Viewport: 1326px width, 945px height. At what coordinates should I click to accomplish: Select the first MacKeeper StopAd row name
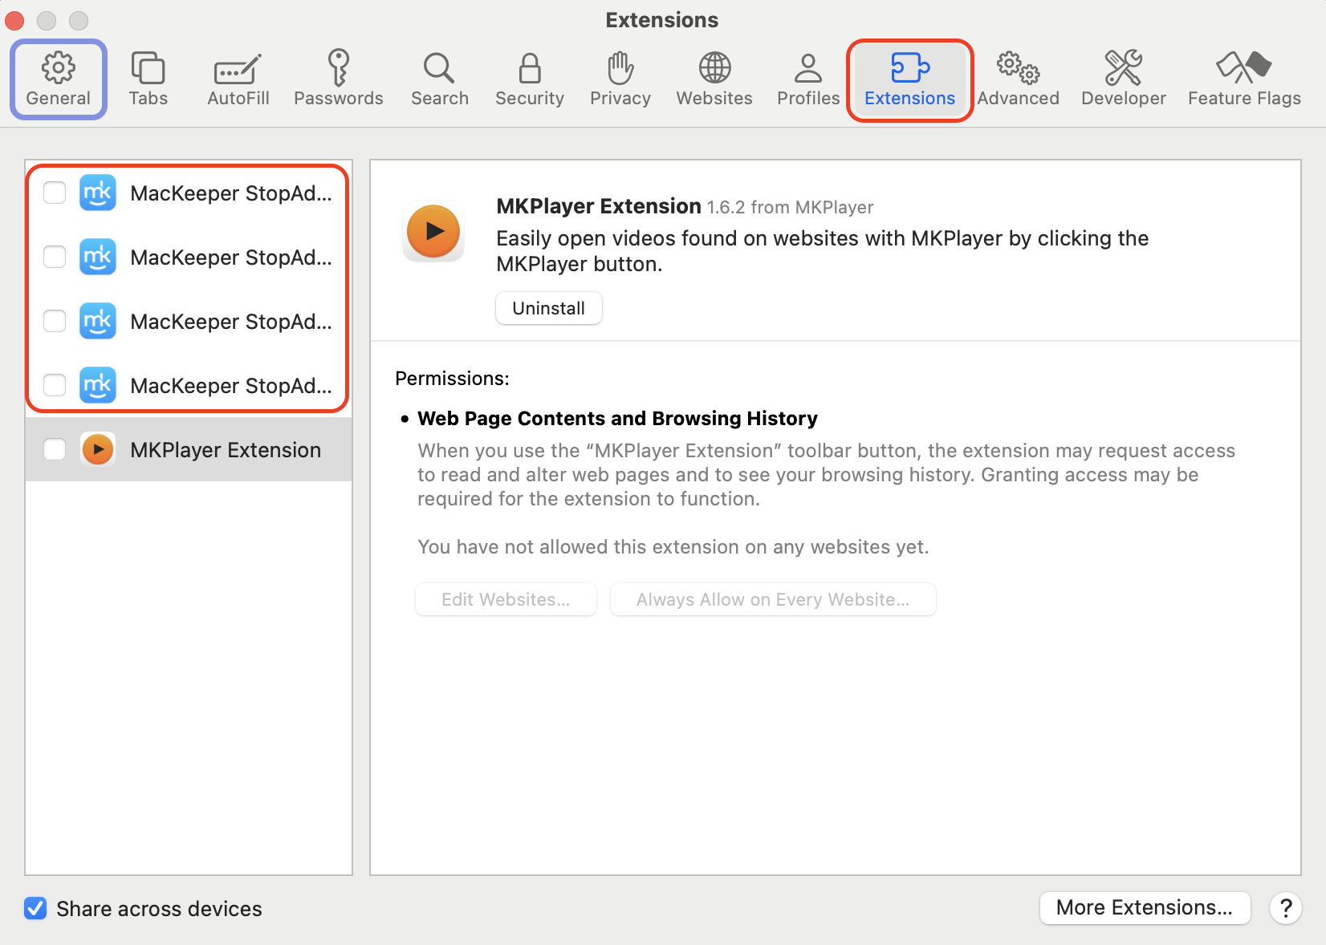231,193
